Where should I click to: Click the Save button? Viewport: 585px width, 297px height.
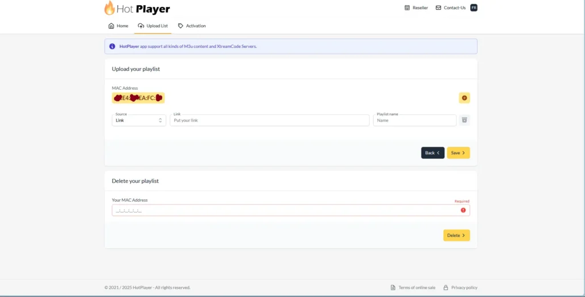(459, 152)
